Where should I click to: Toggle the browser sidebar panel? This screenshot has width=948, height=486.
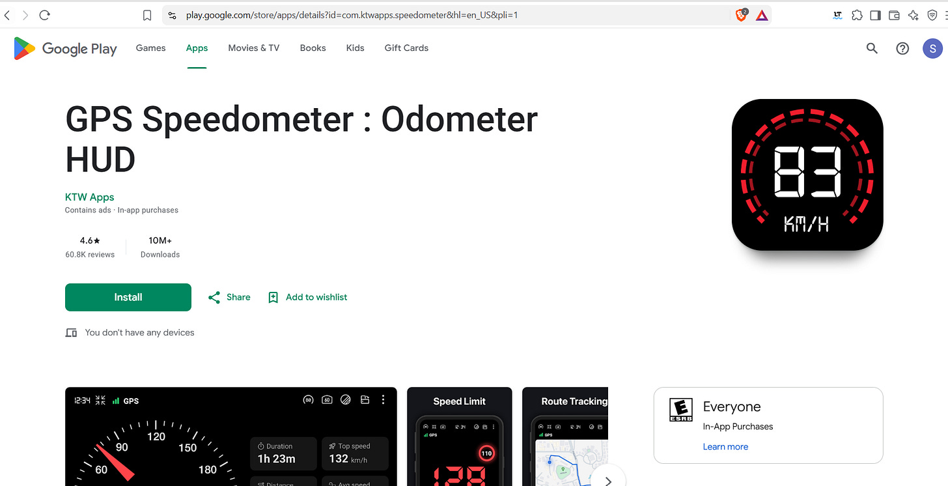(876, 15)
